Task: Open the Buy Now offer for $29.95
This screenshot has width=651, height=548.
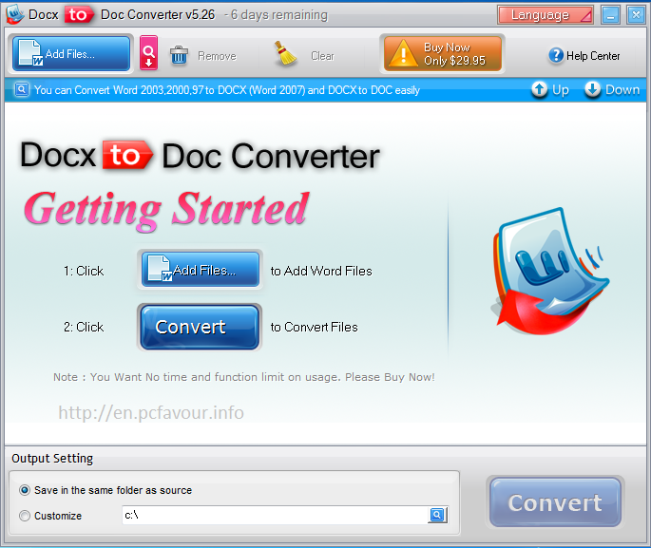Action: click(x=442, y=54)
